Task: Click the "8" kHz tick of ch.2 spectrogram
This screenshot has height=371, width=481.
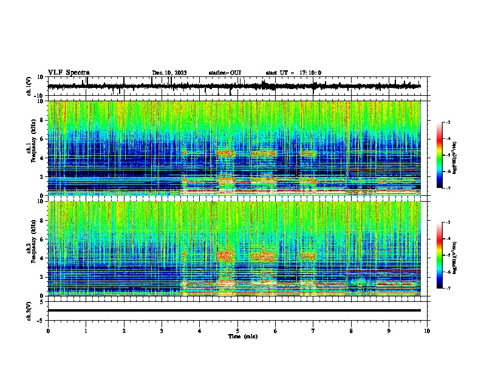Action: tap(43, 221)
